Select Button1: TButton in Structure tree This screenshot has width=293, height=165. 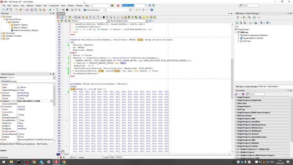click(21, 25)
